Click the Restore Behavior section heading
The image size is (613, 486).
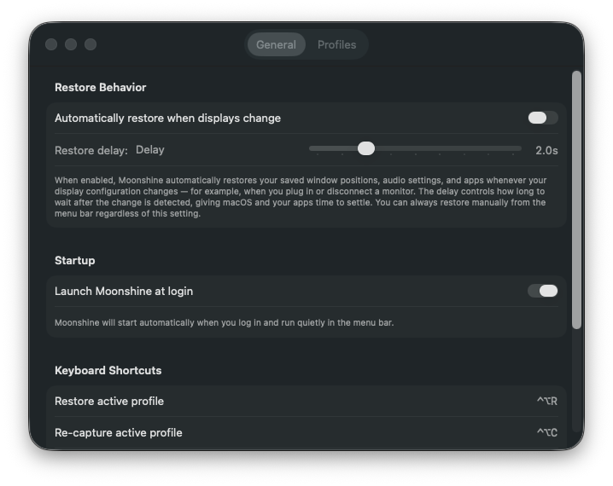coord(100,87)
